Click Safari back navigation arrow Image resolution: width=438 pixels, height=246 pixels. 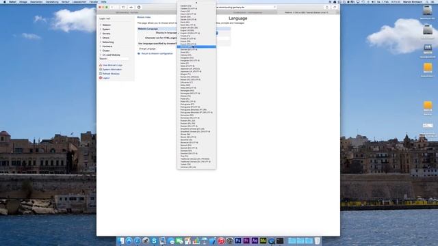[x=112, y=8]
